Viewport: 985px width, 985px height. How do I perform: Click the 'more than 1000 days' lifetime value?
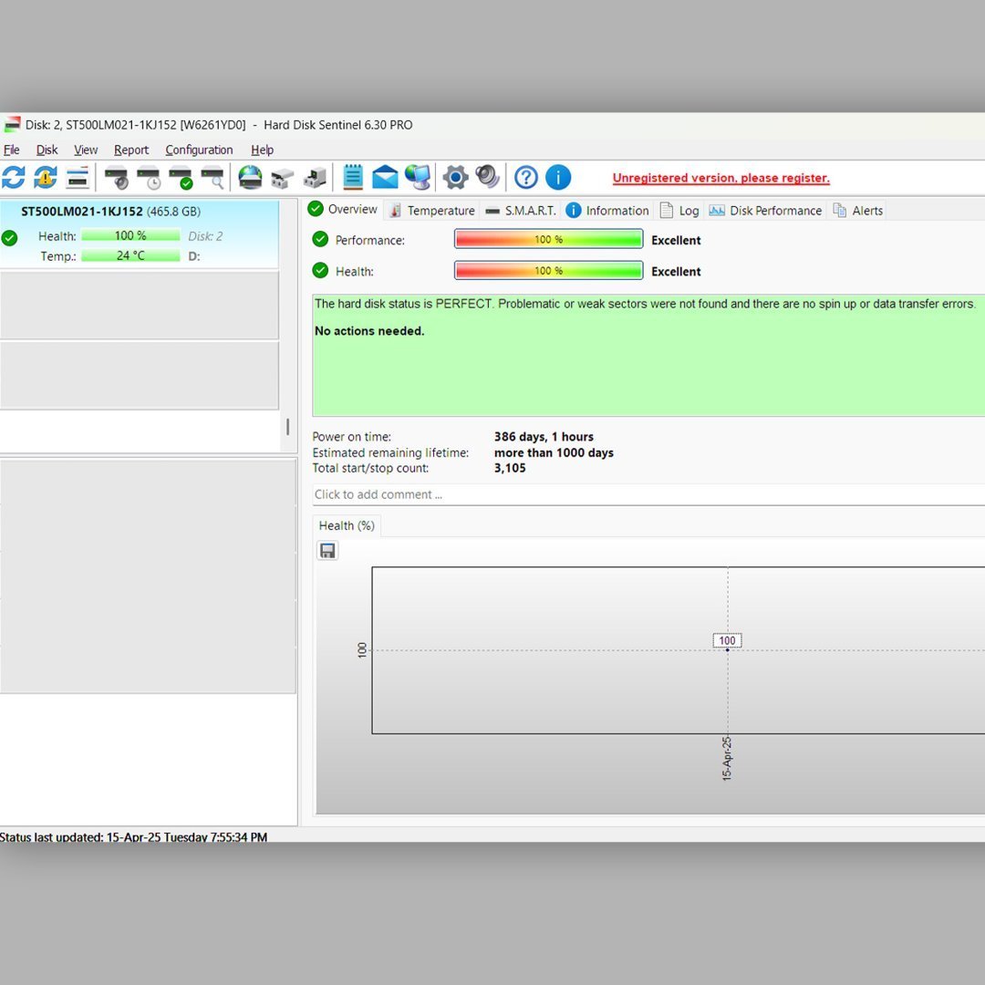pyautogui.click(x=554, y=453)
